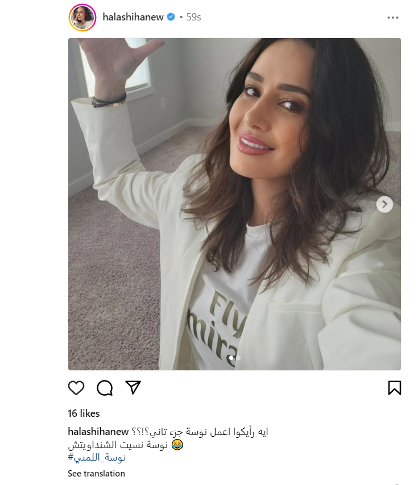Click the blue verified badge

pyautogui.click(x=171, y=16)
